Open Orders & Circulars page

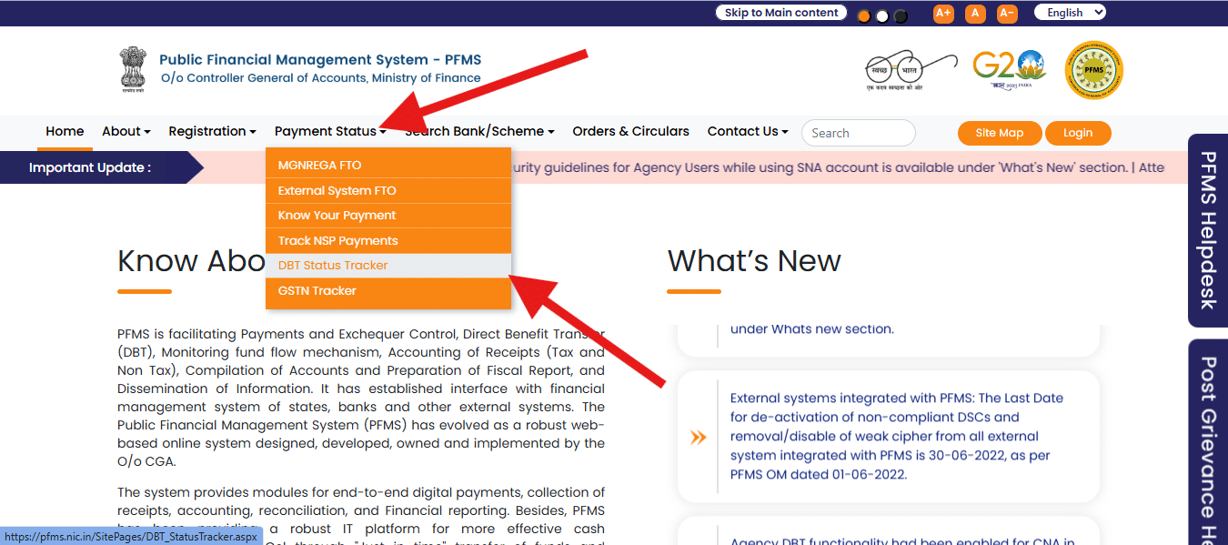(x=631, y=131)
